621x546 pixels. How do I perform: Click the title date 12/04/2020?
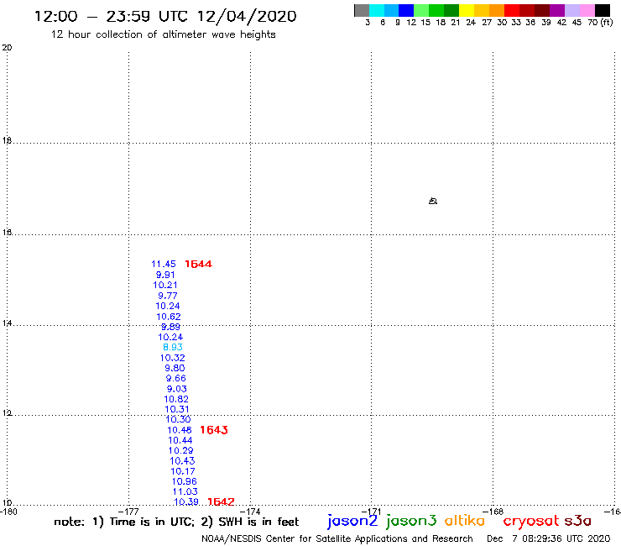pyautogui.click(x=247, y=16)
